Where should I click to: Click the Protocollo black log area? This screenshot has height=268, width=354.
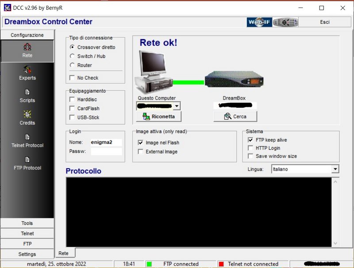pos(199,212)
